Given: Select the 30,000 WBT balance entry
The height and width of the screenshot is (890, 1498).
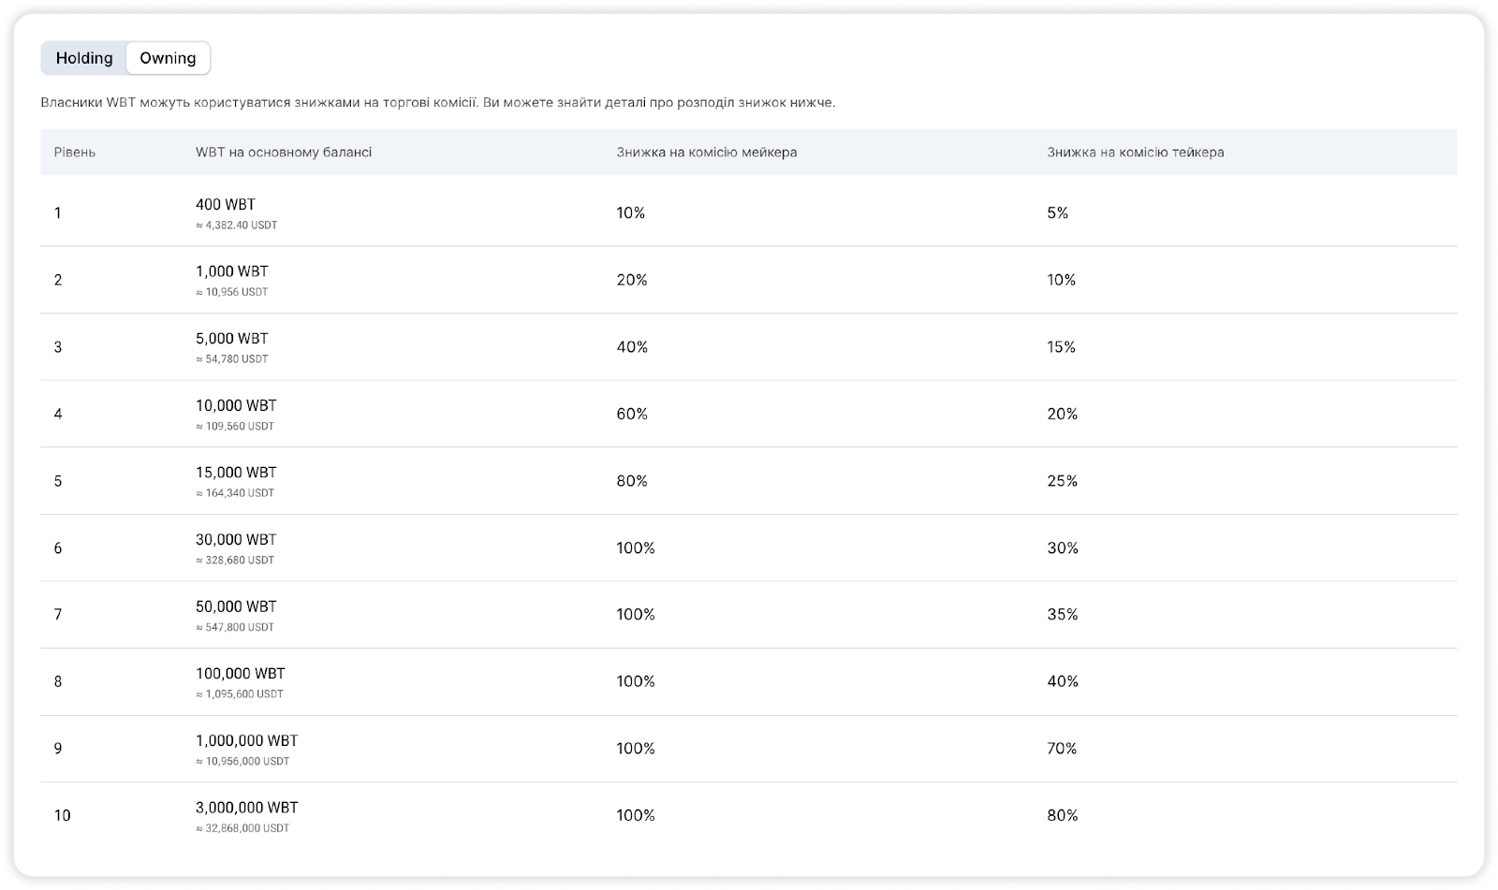Looking at the screenshot, I should click(x=236, y=540).
